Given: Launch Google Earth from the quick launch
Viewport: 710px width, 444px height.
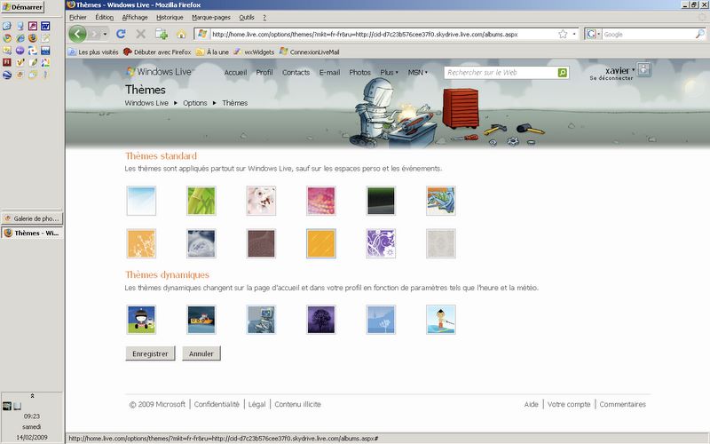Looking at the screenshot, I should 7,75.
